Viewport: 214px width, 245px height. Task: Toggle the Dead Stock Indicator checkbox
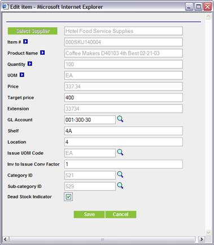(68, 197)
